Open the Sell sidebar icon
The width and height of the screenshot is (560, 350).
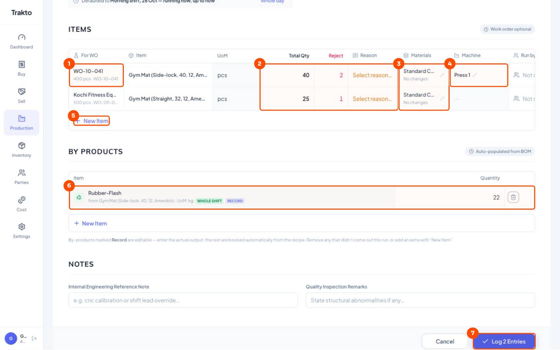point(22,91)
